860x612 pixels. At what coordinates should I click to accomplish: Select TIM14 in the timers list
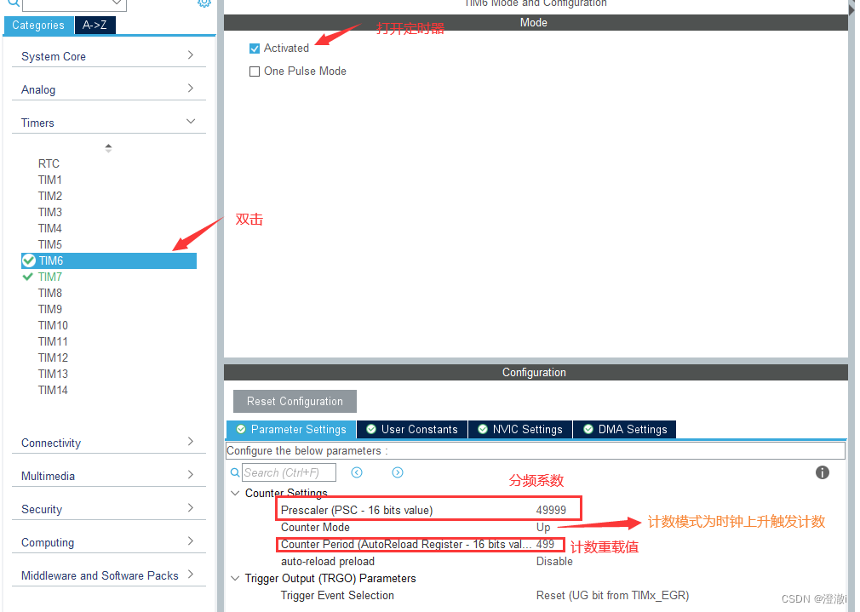click(53, 390)
